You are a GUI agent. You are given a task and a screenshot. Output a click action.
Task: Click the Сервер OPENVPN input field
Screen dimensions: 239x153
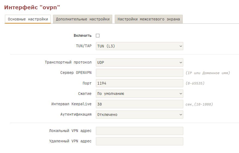140,73
